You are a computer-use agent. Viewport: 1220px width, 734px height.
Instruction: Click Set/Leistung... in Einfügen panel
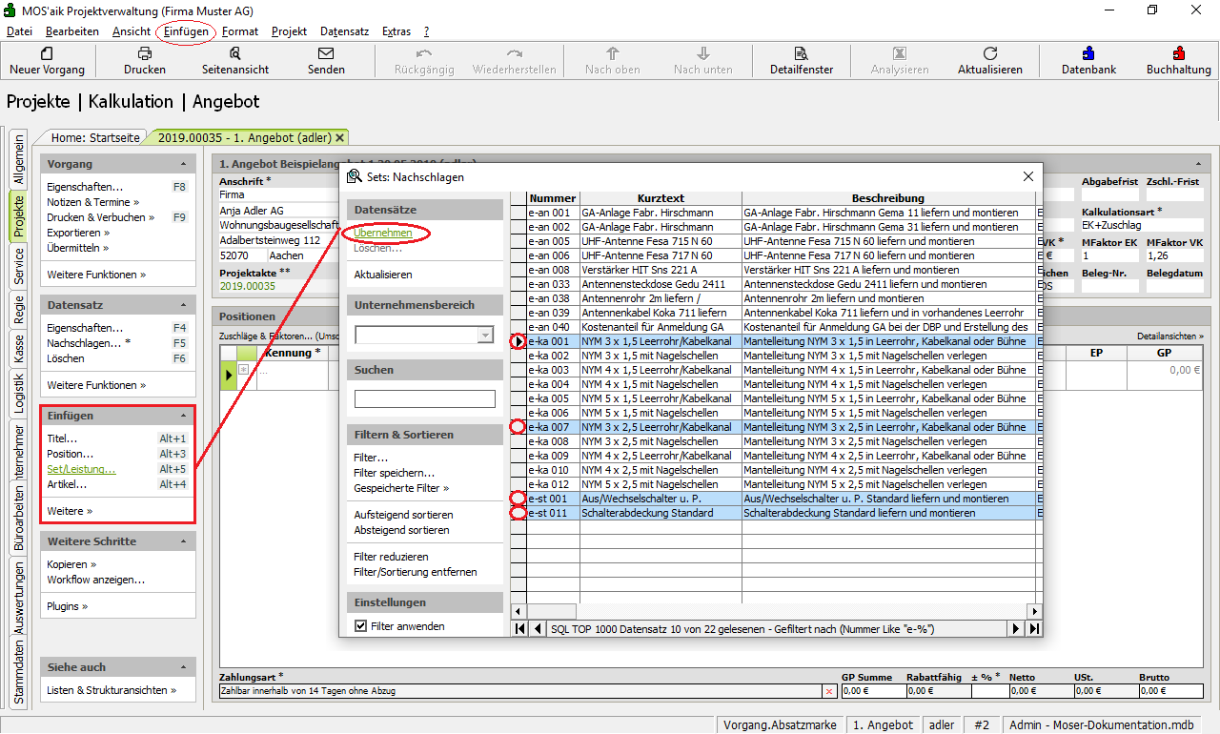[81, 469]
